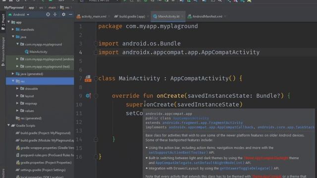Open the 1: Project side tool window
The width and height of the screenshot is (317, 178).
pyautogui.click(x=3, y=22)
